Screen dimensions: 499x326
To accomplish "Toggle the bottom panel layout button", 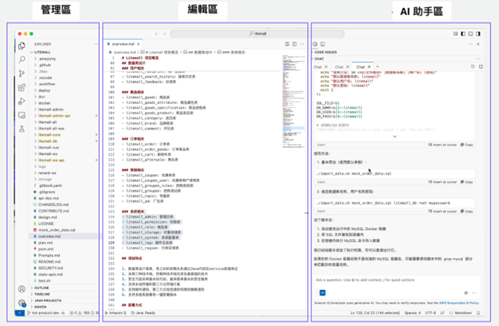I will 470,34.
